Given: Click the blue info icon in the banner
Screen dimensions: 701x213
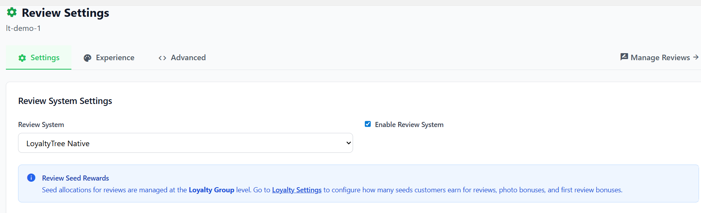Looking at the screenshot, I should (x=31, y=178).
